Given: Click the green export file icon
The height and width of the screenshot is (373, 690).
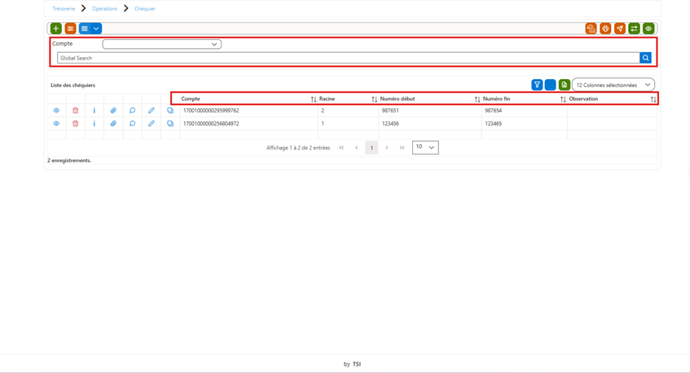Looking at the screenshot, I should (565, 85).
